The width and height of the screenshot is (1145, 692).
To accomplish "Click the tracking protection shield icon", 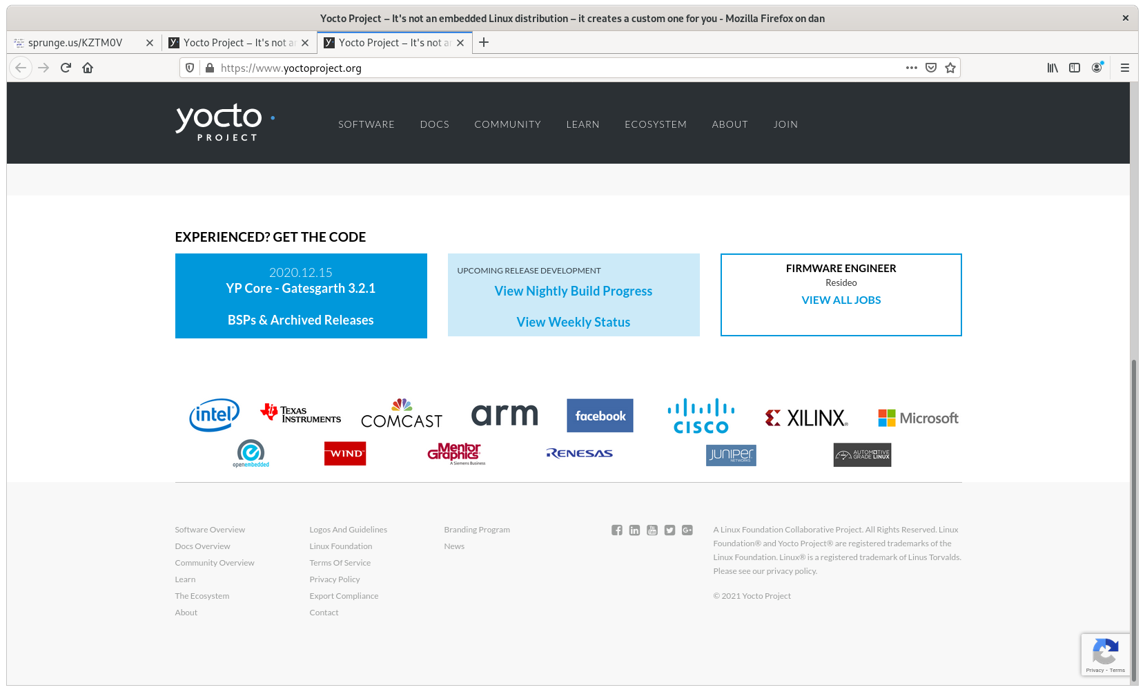I will [x=190, y=68].
